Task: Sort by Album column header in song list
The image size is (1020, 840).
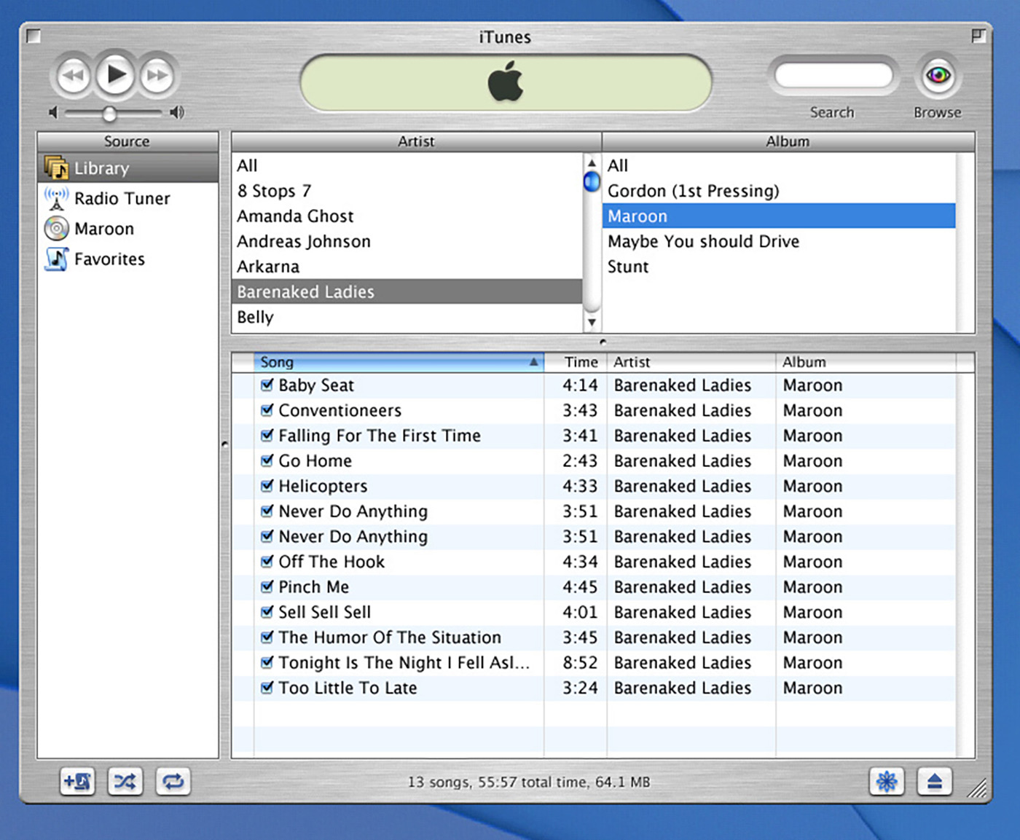Action: click(x=866, y=362)
